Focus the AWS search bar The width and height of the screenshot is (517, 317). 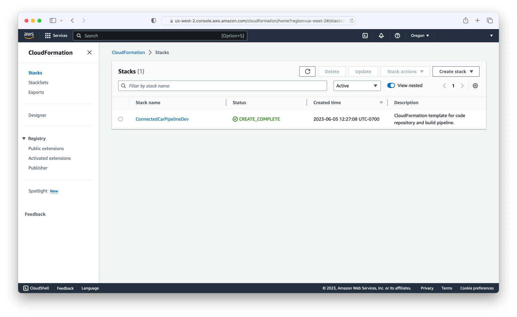[x=160, y=36]
